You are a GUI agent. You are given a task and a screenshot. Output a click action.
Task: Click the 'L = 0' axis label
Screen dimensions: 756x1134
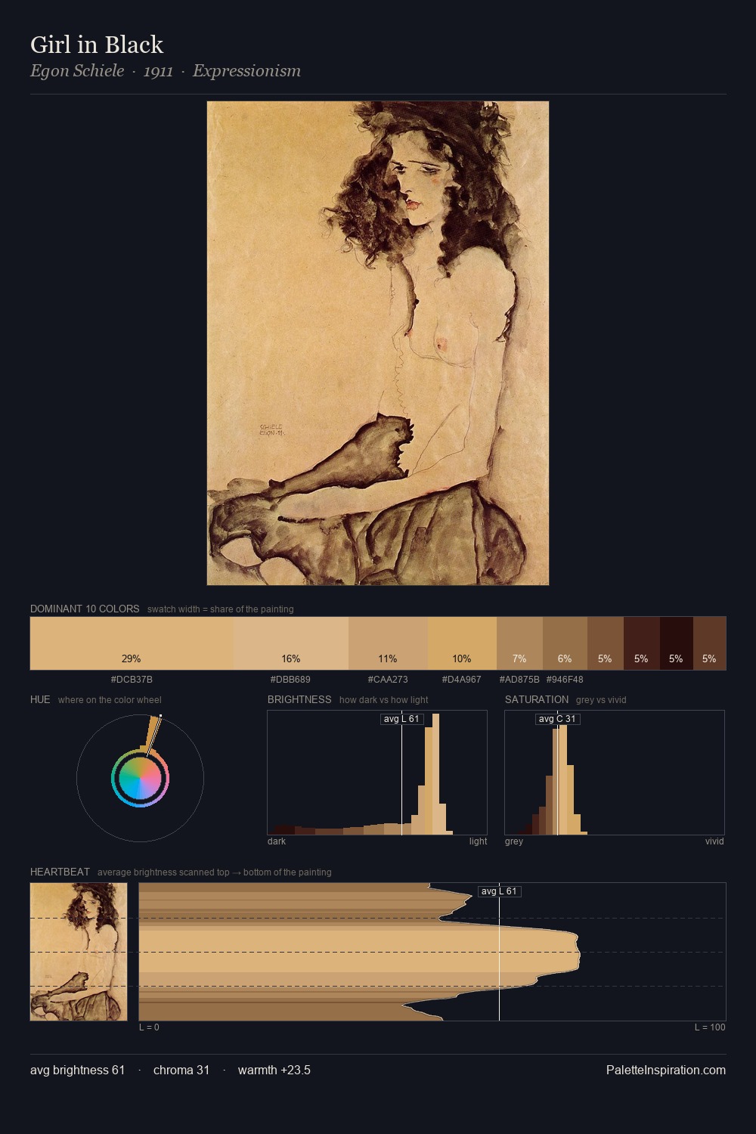(x=149, y=1027)
